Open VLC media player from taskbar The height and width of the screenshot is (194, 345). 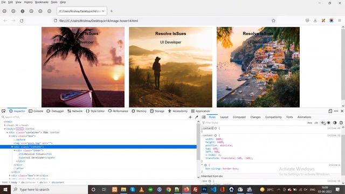pos(141,189)
